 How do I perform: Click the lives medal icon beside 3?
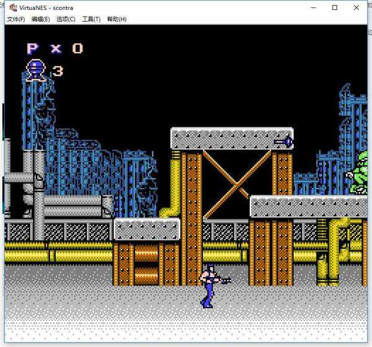[x=36, y=70]
